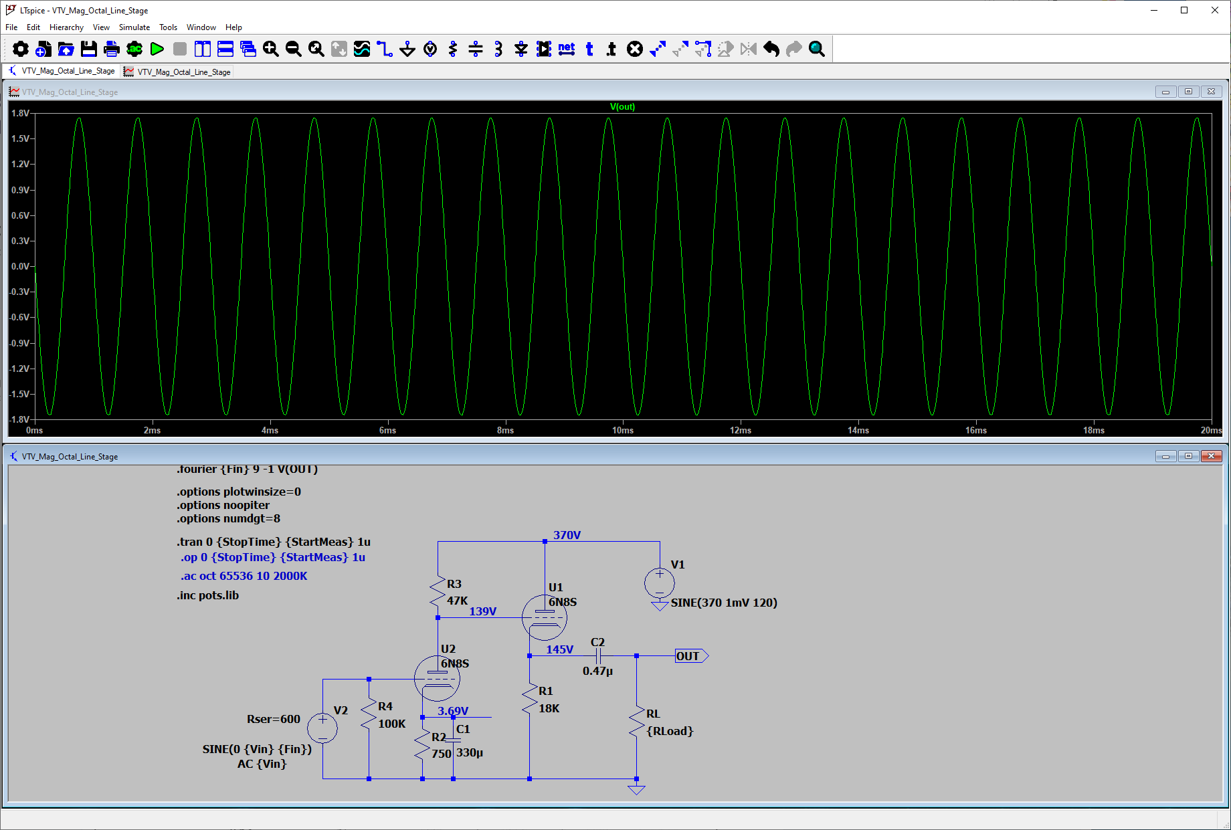Open the Window menu
The image size is (1231, 830).
coord(201,27)
